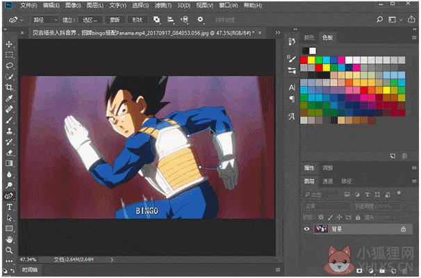Toggle lock position in the Layers panel
The image size is (421, 278).
[x=340, y=217]
